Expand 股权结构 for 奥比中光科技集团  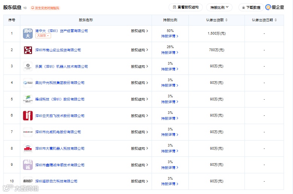pos(140,83)
